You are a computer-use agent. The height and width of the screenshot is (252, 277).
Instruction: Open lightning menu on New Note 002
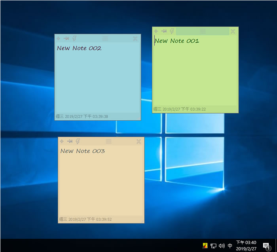(74, 39)
